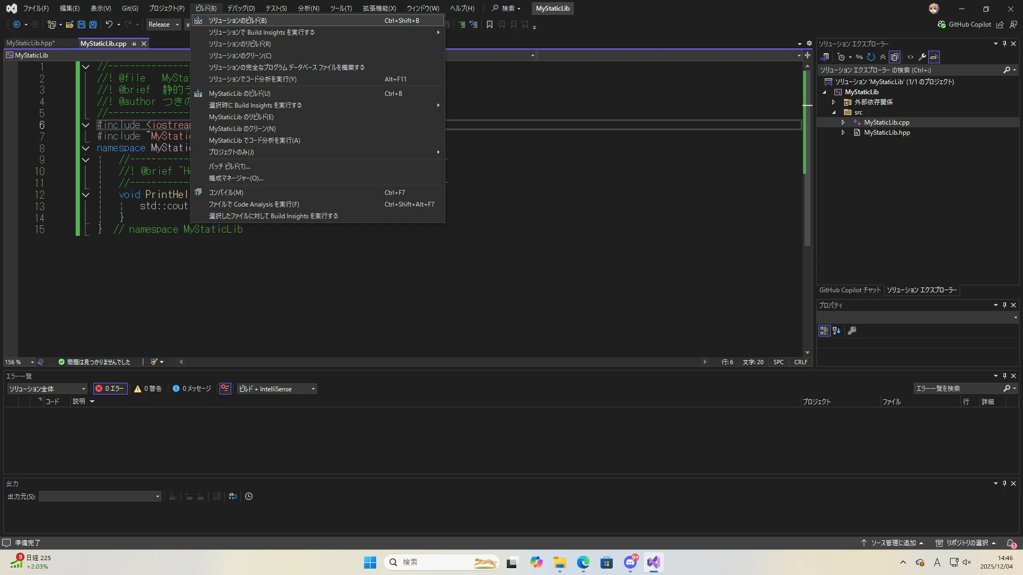The height and width of the screenshot is (575, 1023).
Task: Toggle Show All Files in Solution Explorer
Action: (895, 57)
